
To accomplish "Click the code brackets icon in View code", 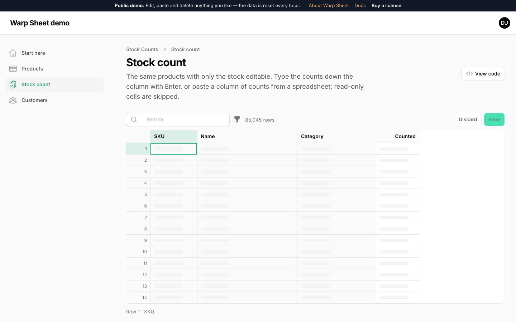I will 469,74.
